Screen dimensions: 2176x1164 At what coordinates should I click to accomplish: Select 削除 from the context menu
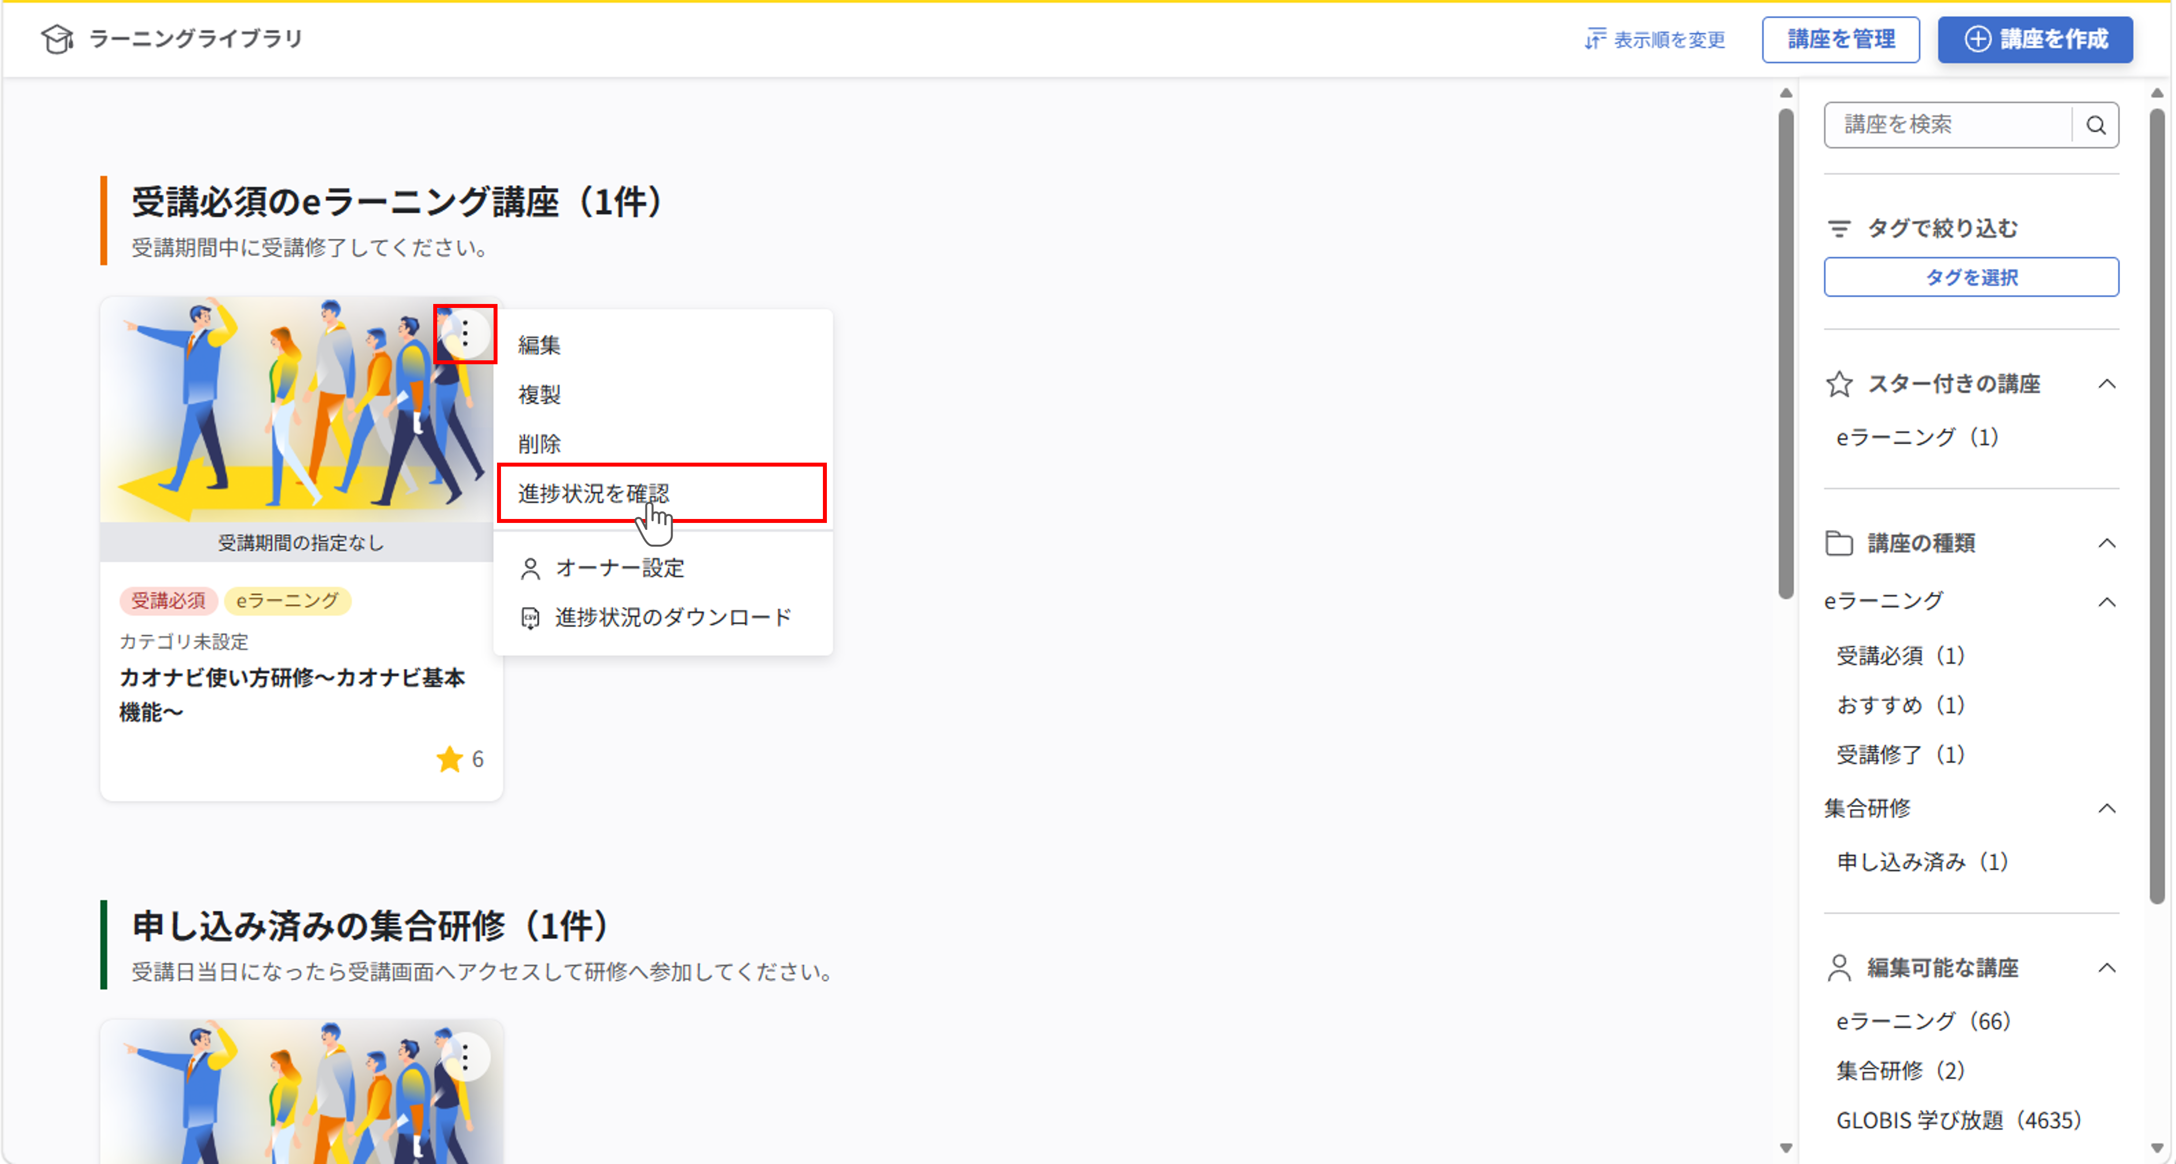pyautogui.click(x=663, y=444)
